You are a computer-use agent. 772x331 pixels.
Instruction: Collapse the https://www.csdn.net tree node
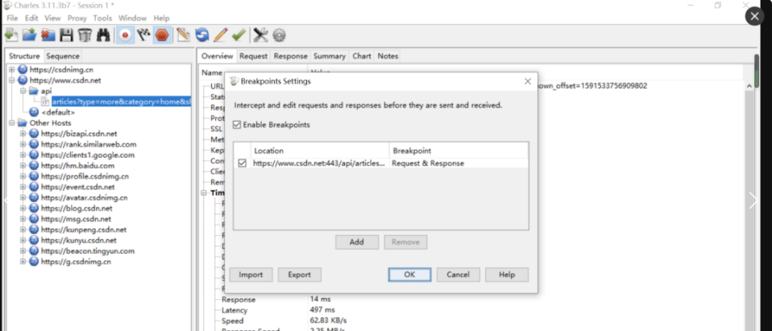12,81
